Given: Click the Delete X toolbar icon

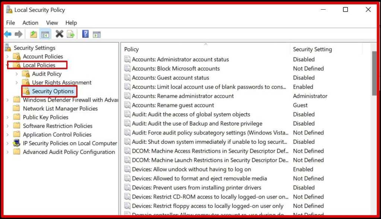Looking at the screenshot, I should point(59,35).
